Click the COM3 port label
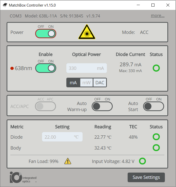 click(16, 16)
